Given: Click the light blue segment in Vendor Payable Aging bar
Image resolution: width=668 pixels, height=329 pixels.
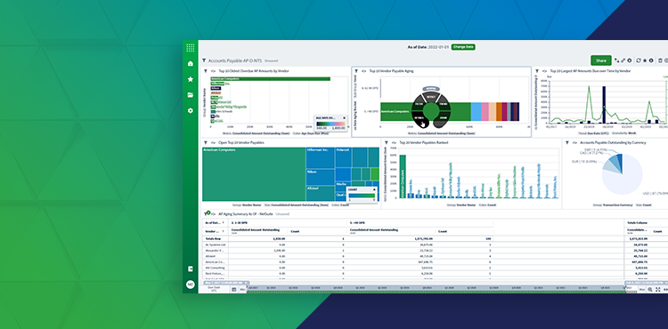Looking at the screenshot, I should [x=476, y=111].
